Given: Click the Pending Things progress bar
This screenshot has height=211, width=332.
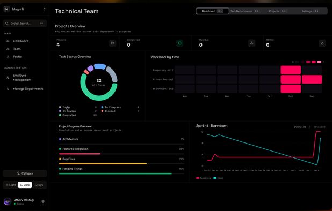Looking at the screenshot, I should point(121,174).
